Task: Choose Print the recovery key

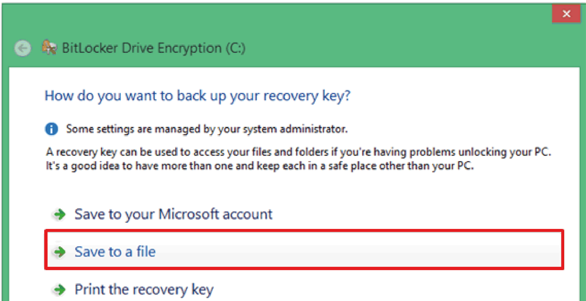Action: point(144,289)
